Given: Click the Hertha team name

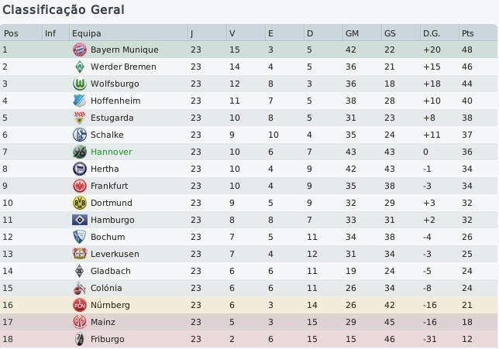Looking at the screenshot, I should click(x=105, y=169).
